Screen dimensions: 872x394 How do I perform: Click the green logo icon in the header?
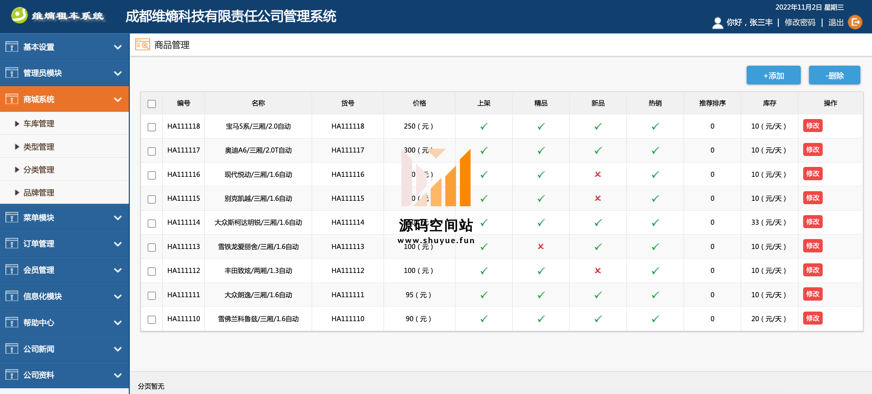click(19, 16)
